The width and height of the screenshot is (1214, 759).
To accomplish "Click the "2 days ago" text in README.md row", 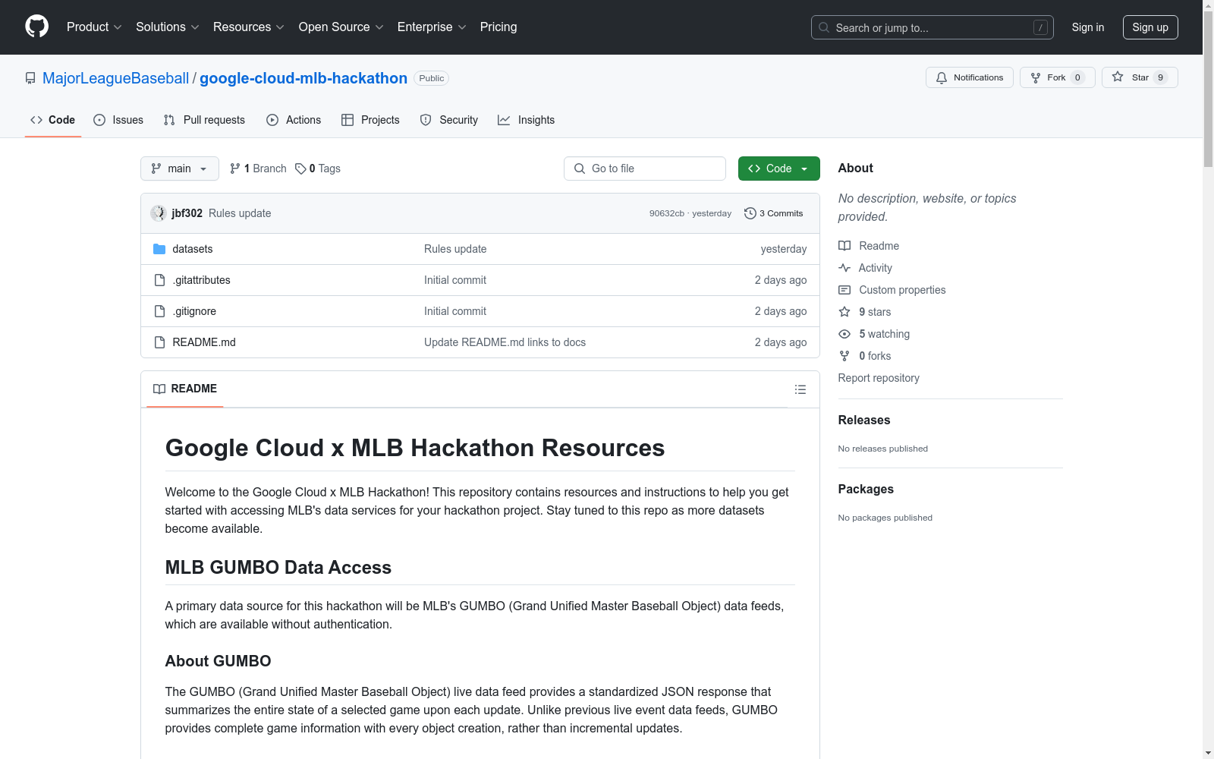I will (x=781, y=342).
